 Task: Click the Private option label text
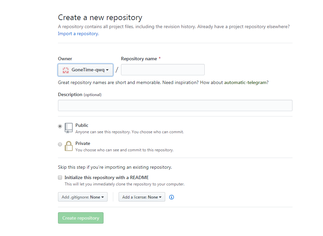83,143
